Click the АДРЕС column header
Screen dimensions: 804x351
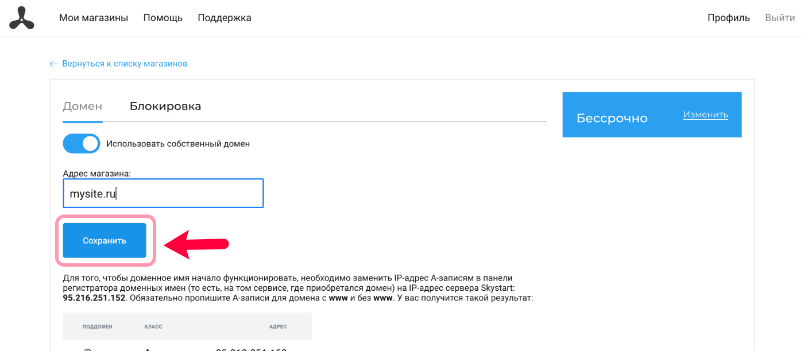278,326
